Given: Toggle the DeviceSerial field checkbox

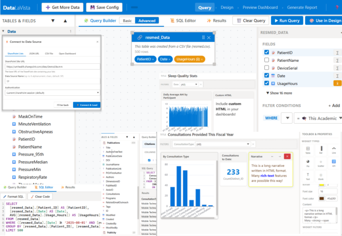Looking at the screenshot, I should [266, 68].
